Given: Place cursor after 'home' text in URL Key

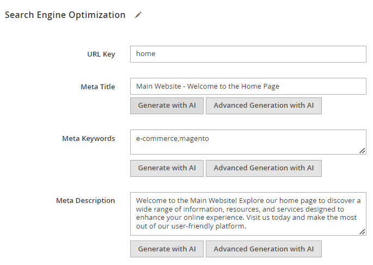Looking at the screenshot, I should pos(156,54).
